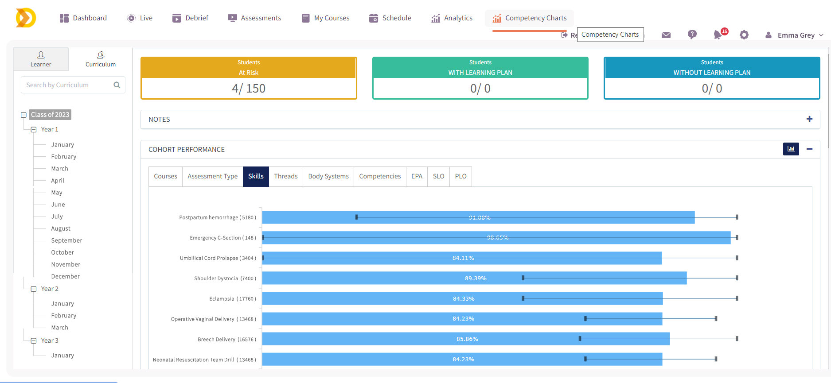Switch to the Learner tab

pos(41,59)
